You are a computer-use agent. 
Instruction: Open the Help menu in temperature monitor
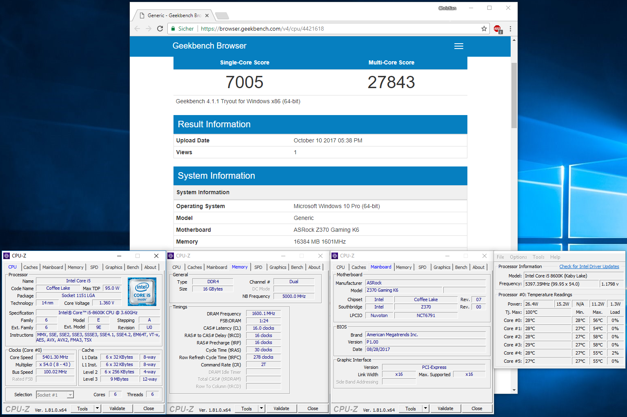(x=555, y=257)
